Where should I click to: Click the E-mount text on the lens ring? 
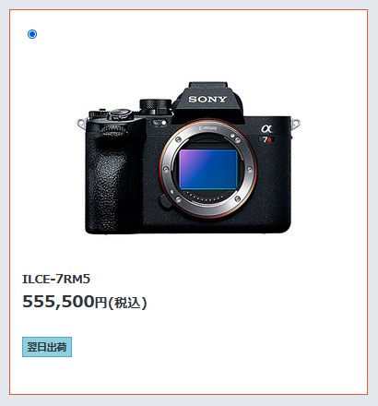[x=208, y=128]
